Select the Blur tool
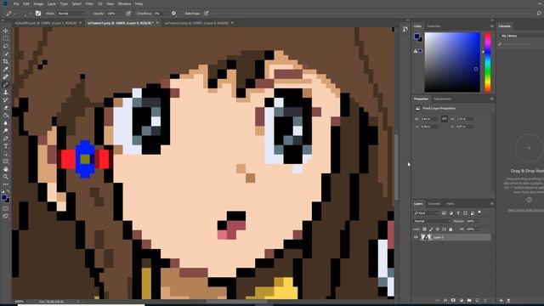The image size is (544, 306). coord(6,122)
